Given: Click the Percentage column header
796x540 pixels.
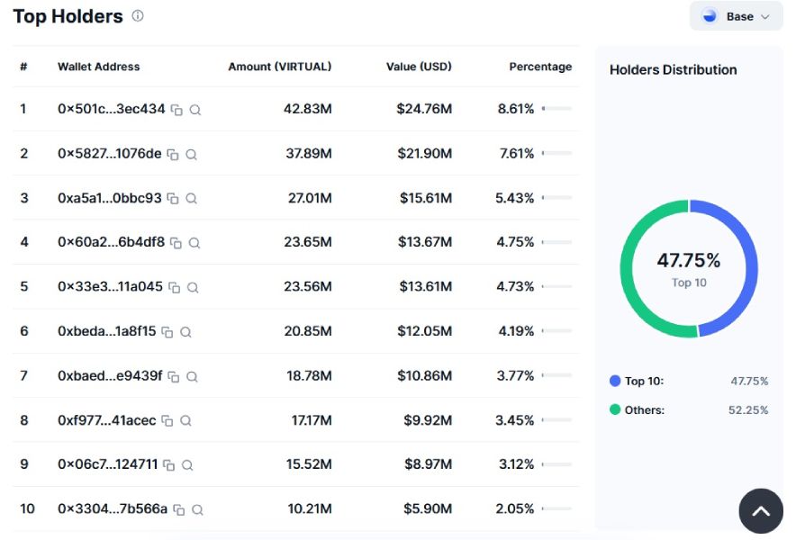Looking at the screenshot, I should click(x=540, y=67).
